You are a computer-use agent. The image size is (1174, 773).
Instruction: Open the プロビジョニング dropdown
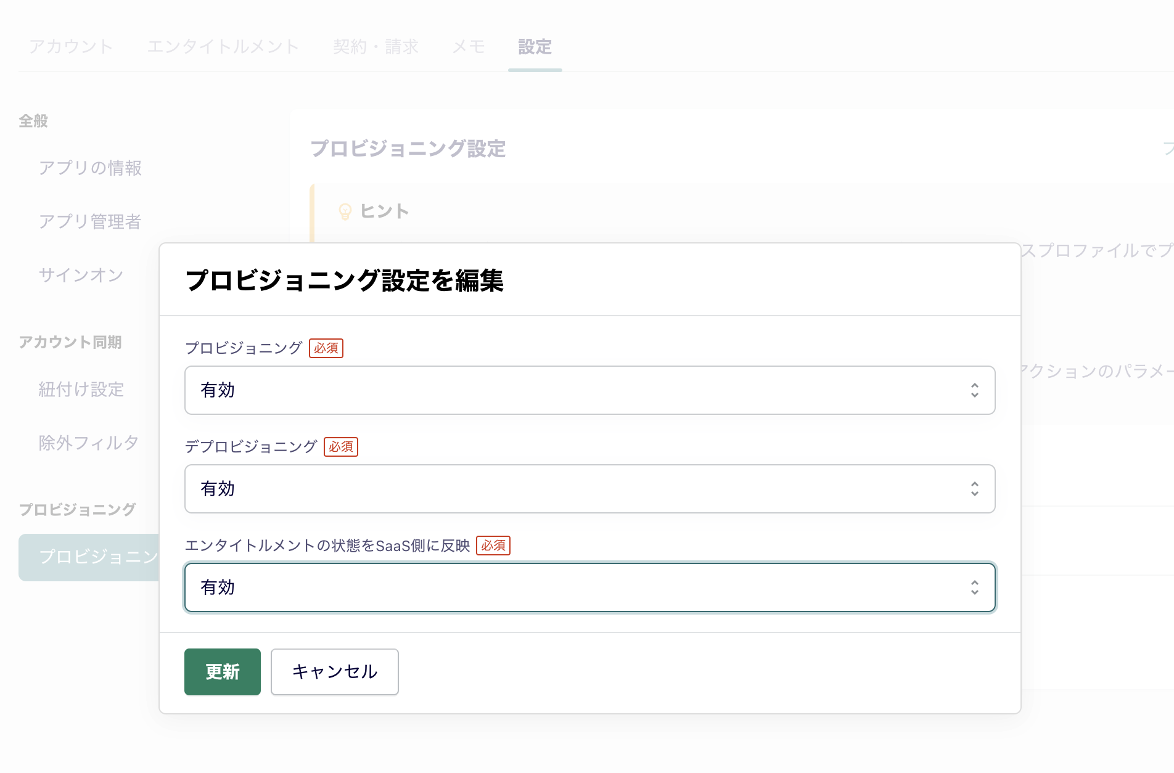[589, 390]
